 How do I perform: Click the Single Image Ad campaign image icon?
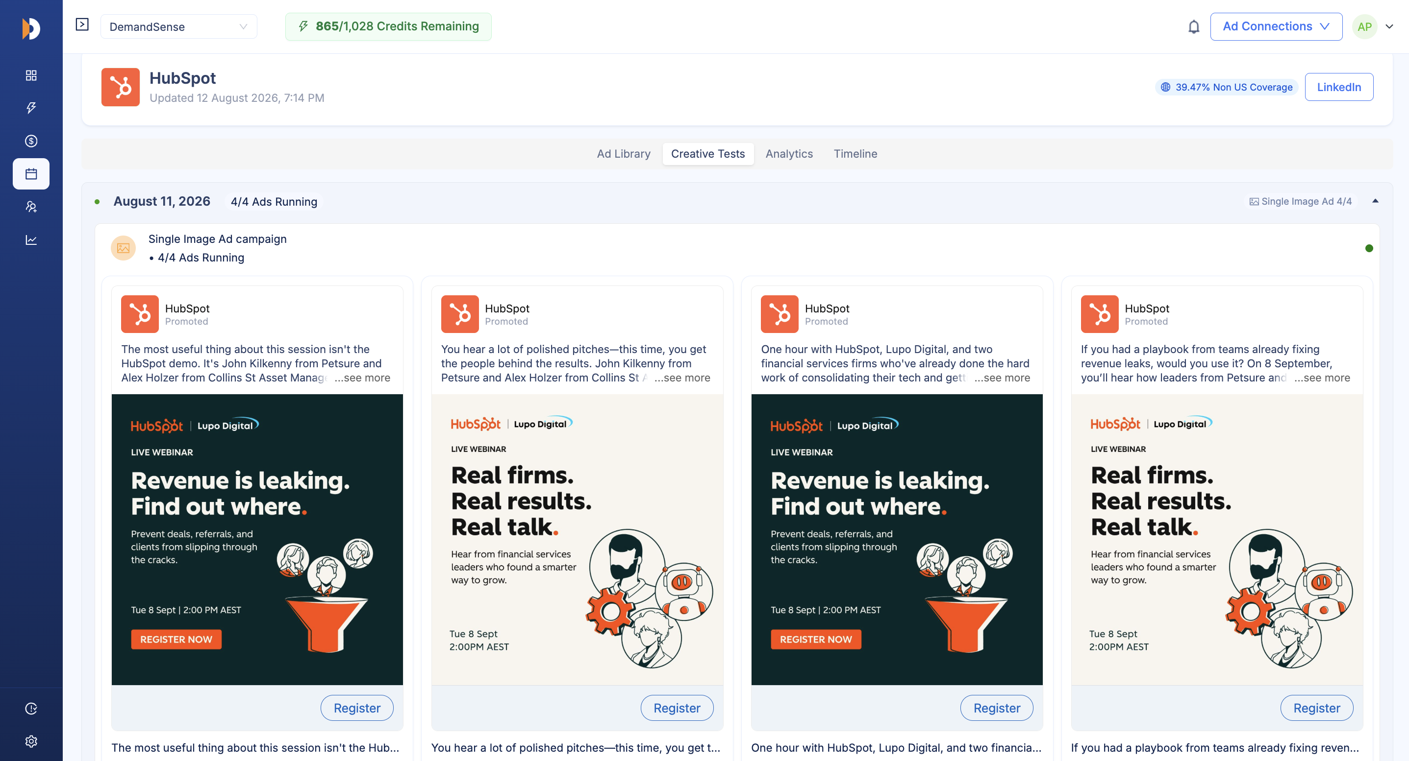123,248
